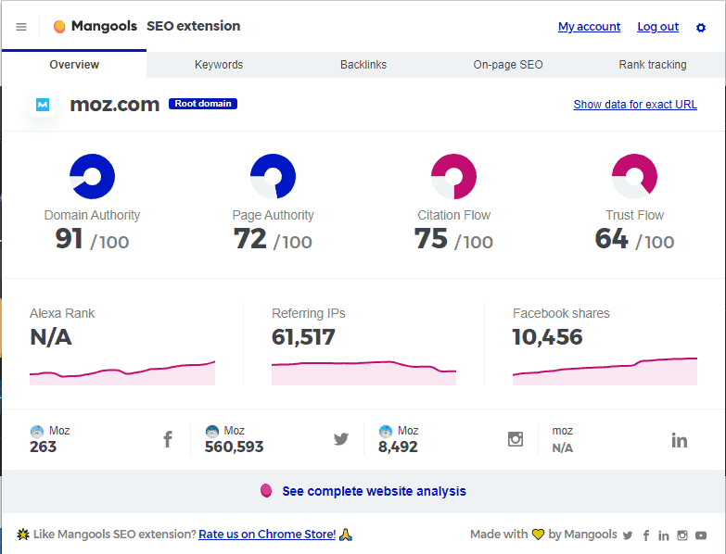This screenshot has width=726, height=554.
Task: Click Trust Flow score 64
Action: (x=612, y=239)
